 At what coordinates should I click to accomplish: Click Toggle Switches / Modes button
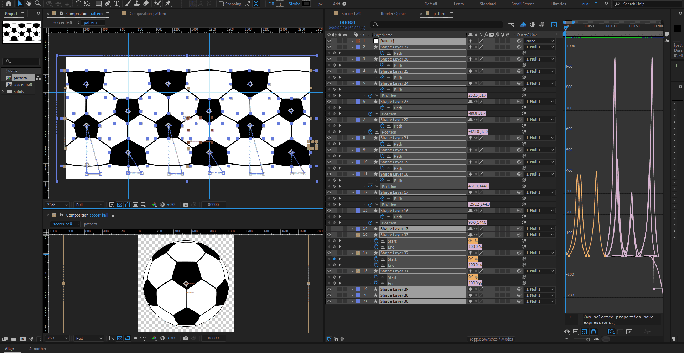click(491, 339)
